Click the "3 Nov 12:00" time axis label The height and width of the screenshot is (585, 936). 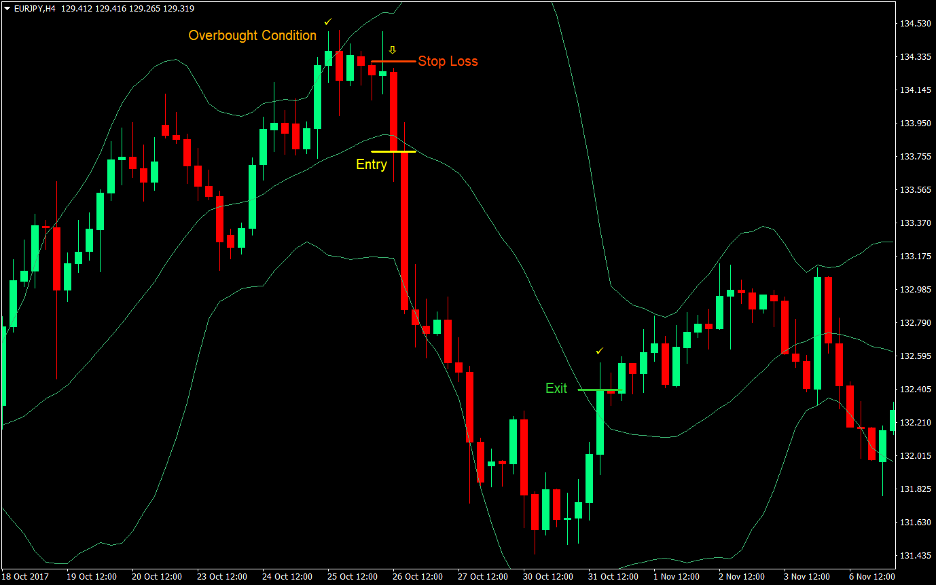[x=807, y=577]
